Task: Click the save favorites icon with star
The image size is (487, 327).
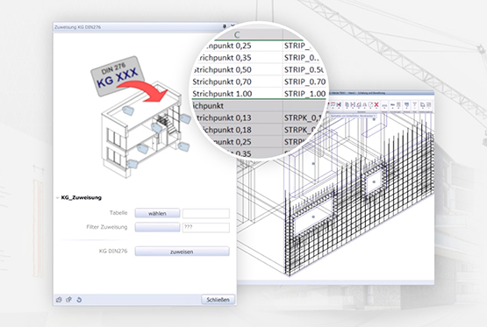Action: 69,300
